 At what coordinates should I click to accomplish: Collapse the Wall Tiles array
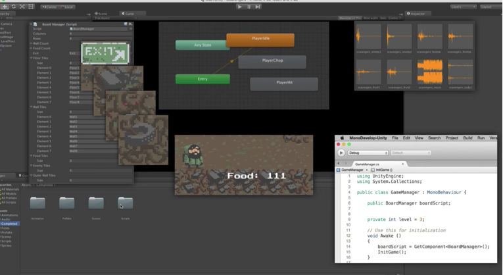[x=31, y=107]
